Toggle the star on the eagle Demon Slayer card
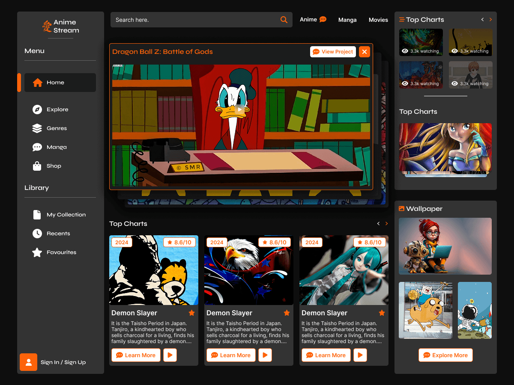Viewport: 514px width, 385px height. [x=287, y=312]
